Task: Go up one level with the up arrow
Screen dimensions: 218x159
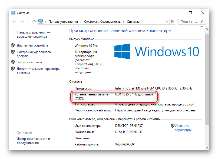Action: pyautogui.click(x=34, y=22)
